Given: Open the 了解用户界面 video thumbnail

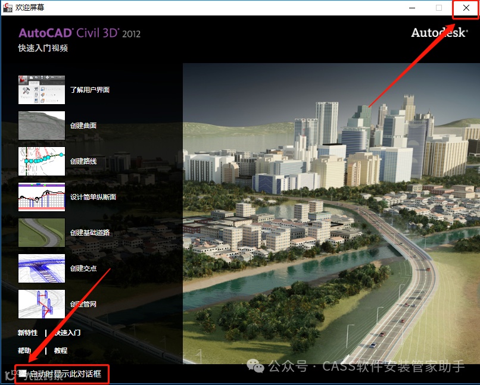Looking at the screenshot, I should click(42, 90).
